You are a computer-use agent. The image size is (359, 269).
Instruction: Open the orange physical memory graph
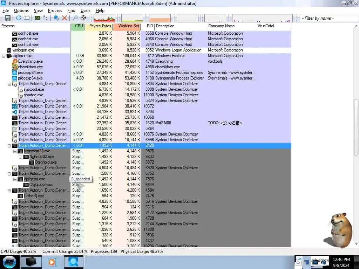click(160, 18)
